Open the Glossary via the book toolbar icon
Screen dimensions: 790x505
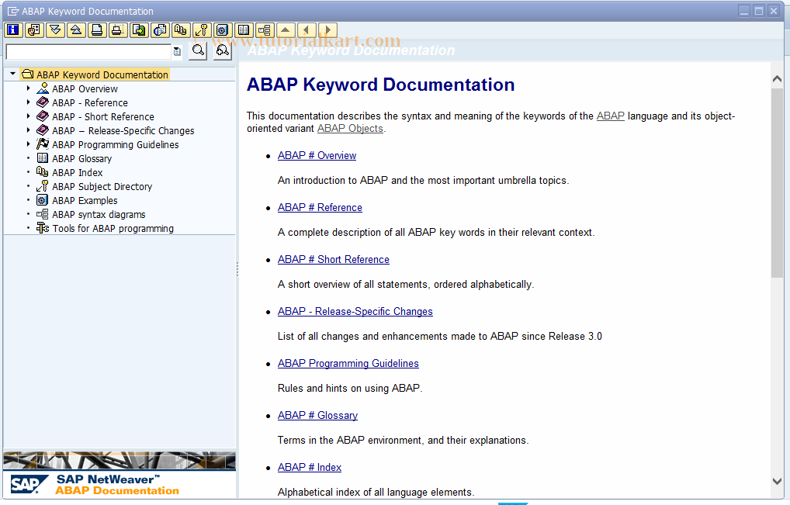tap(244, 30)
